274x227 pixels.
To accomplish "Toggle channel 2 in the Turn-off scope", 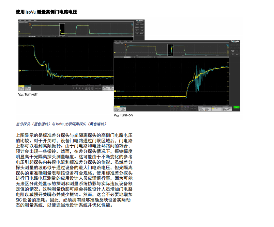I will click(x=76, y=88).
